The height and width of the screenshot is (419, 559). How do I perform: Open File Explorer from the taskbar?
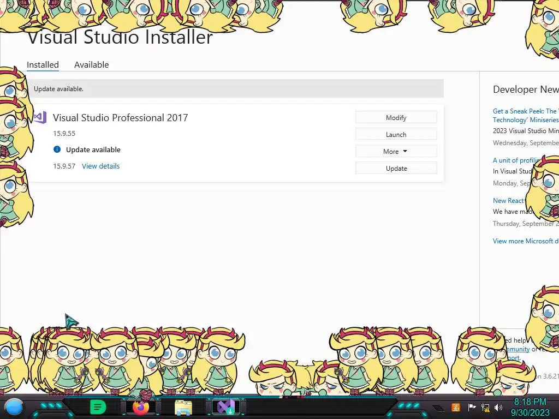(x=183, y=408)
